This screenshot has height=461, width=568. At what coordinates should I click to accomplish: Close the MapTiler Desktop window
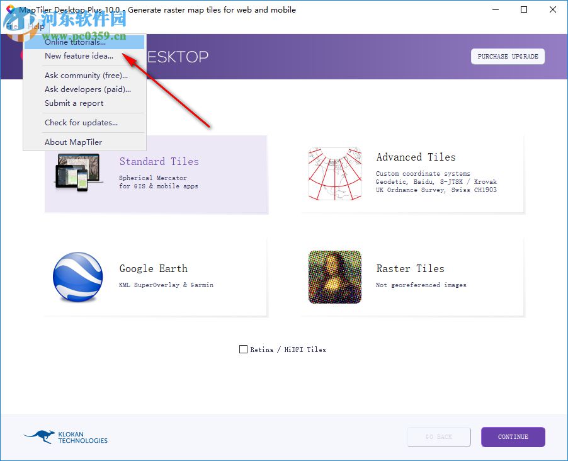(x=552, y=10)
